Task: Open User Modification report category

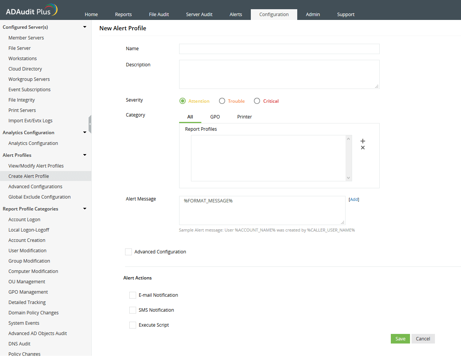Action: click(27, 251)
